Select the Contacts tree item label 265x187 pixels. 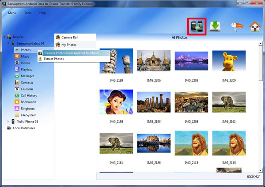[x=27, y=82]
